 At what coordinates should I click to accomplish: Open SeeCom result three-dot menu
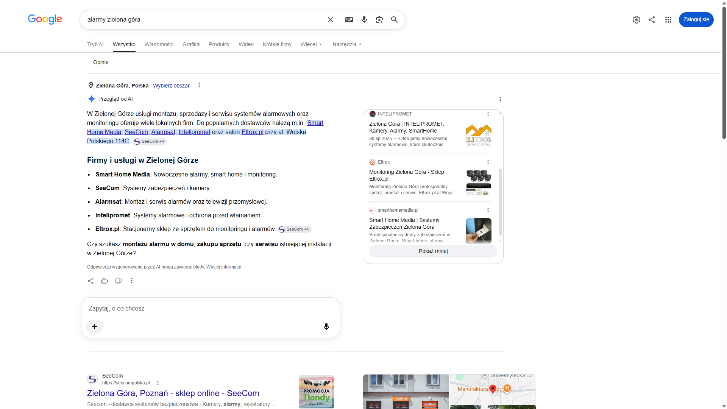pos(158,383)
